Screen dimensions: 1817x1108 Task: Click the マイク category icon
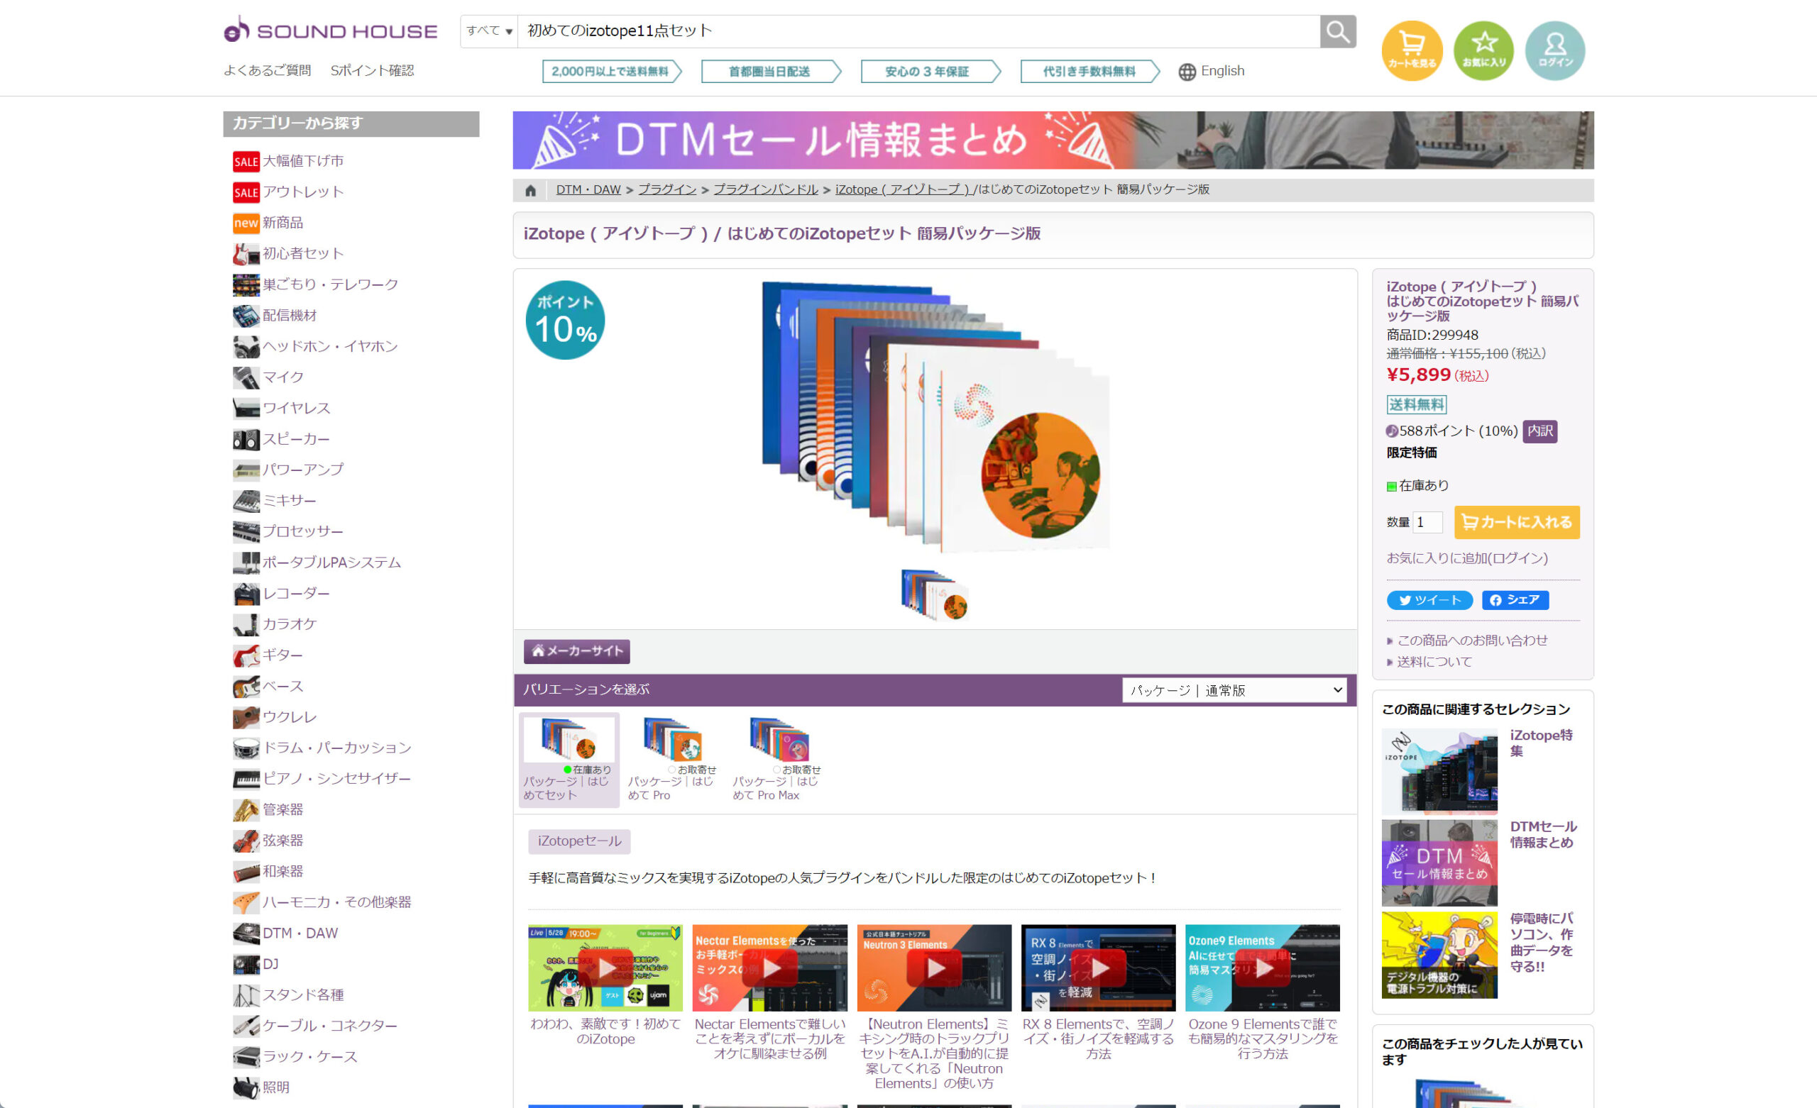(246, 377)
